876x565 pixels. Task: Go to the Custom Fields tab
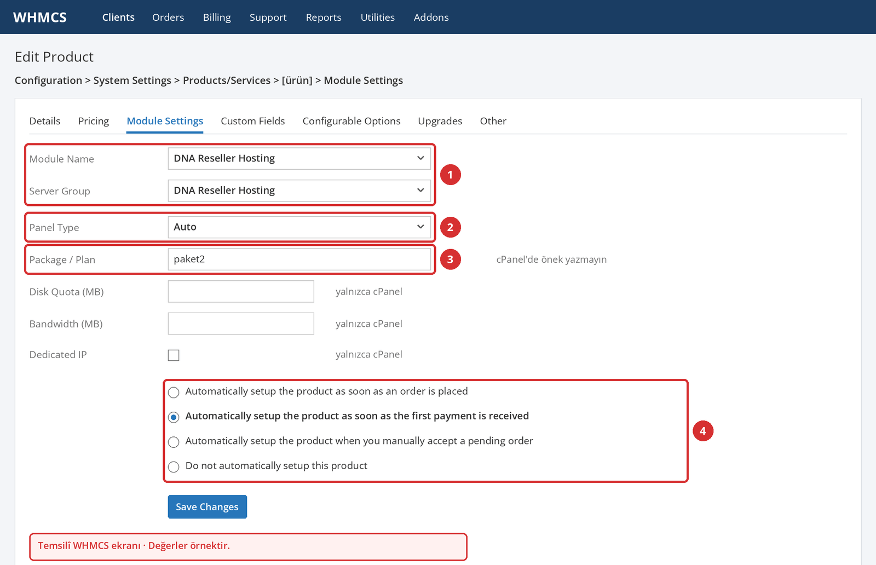pos(253,121)
